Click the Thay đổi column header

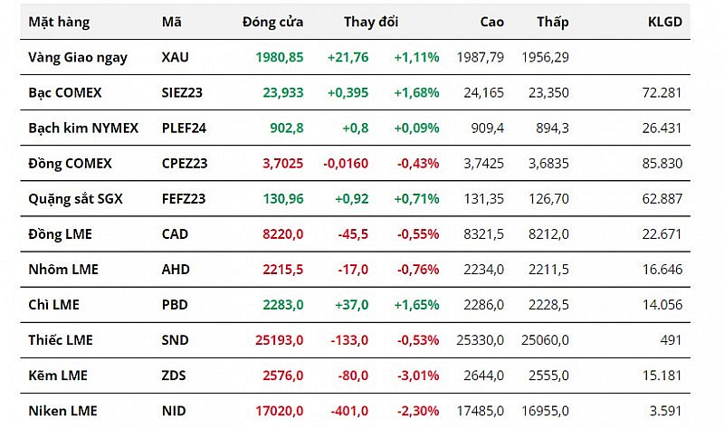pos(370,22)
